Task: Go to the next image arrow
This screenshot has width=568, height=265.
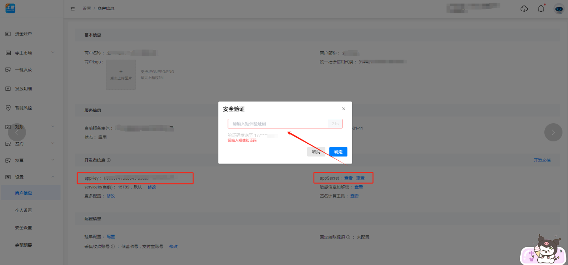Action: [x=553, y=132]
